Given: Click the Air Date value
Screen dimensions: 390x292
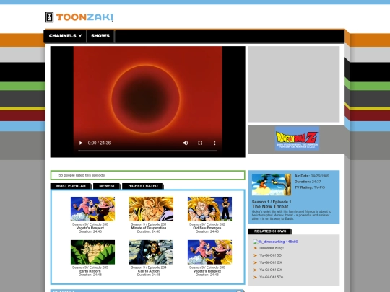Looking at the screenshot, I should point(320,176).
